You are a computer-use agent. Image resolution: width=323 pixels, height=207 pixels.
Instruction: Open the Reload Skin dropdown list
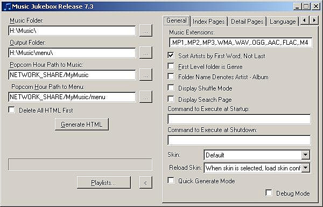pyautogui.click(x=306, y=168)
